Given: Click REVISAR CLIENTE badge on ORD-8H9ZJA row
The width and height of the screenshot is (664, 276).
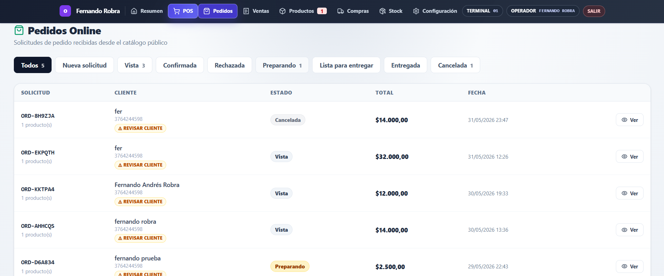Looking at the screenshot, I should (x=140, y=128).
